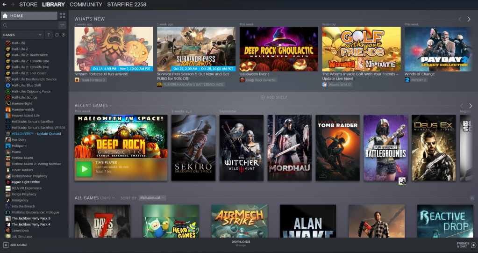Open Scream Fortress XI news thumbnail
The height and width of the screenshot is (253, 478).
coord(114,49)
